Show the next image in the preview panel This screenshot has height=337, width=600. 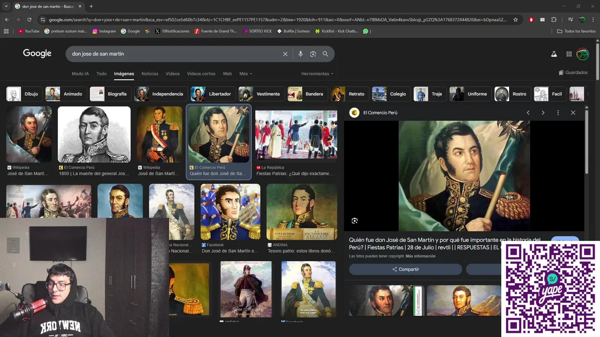(x=543, y=113)
